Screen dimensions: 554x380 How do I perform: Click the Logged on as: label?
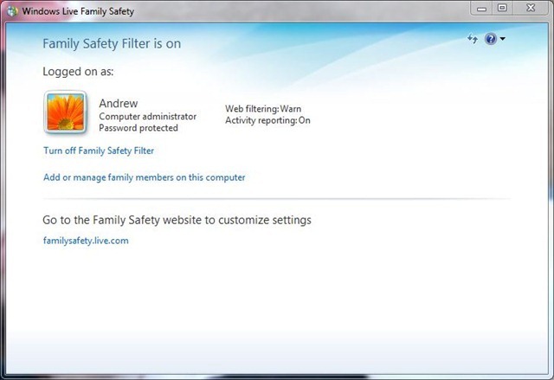click(78, 72)
